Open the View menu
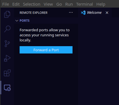 (x=48, y=4)
